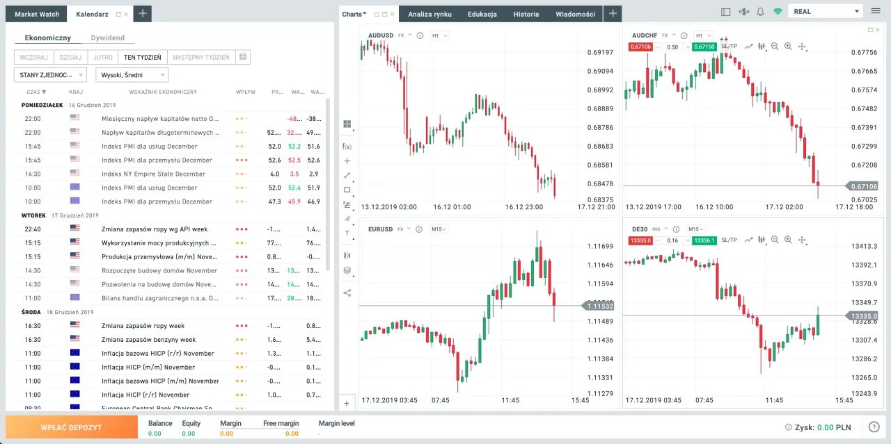Select the NASTĘPNY TYDZIEŃ date filter

[x=200, y=57]
